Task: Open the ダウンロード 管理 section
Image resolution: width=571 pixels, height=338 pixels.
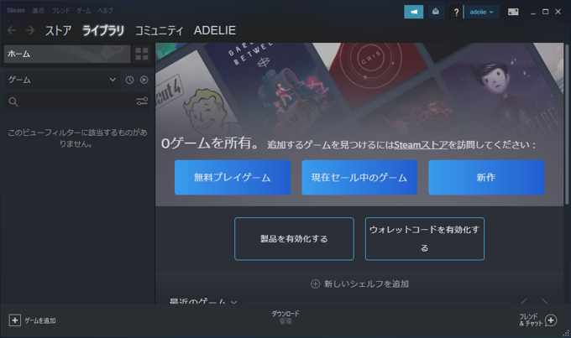Action: 285,317
